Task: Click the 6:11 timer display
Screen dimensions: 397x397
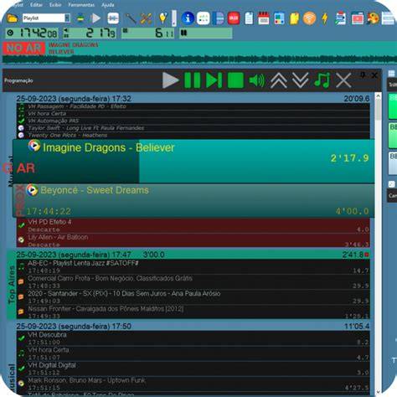Action: point(148,34)
